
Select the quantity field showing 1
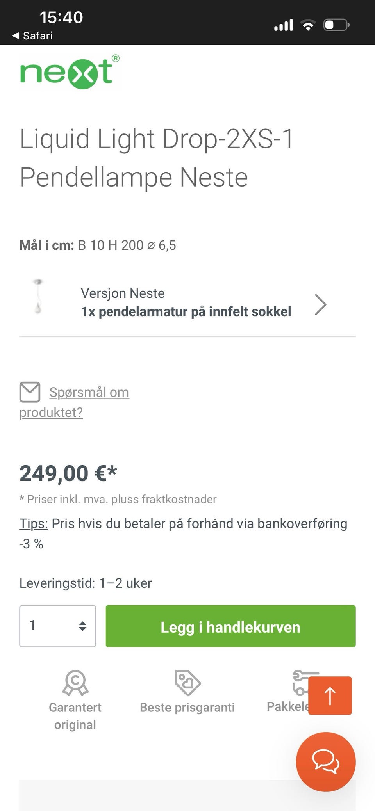click(x=58, y=626)
